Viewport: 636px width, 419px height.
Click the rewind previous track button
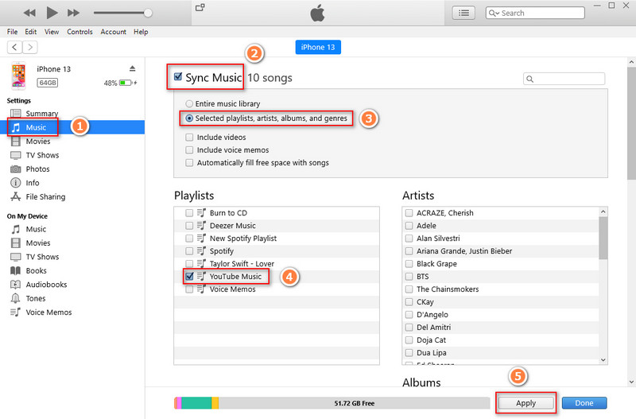(29, 13)
